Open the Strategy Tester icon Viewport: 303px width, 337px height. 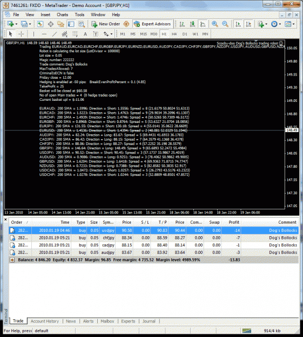point(82,24)
